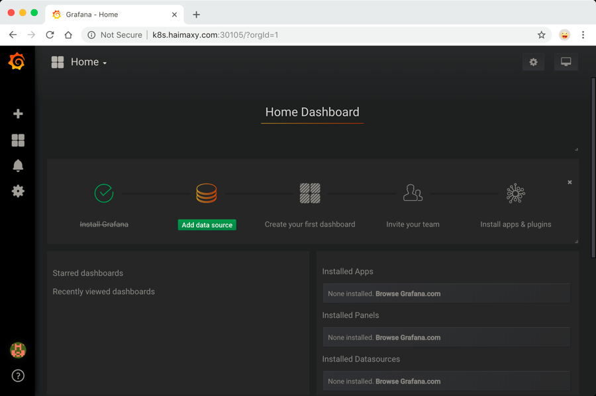Open Browse Grafana.com under Installed Datasources

[408, 381]
